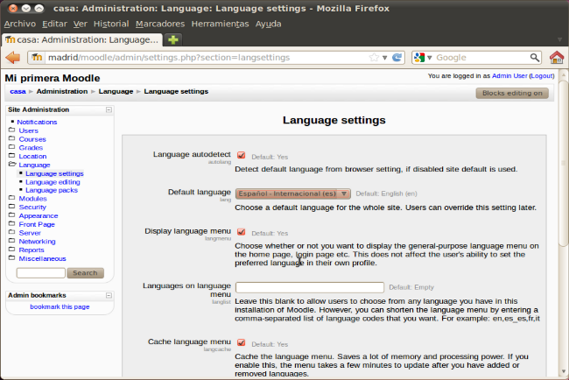The height and width of the screenshot is (380, 569).
Task: Bookmark this page with the star icon
Action: click(374, 58)
